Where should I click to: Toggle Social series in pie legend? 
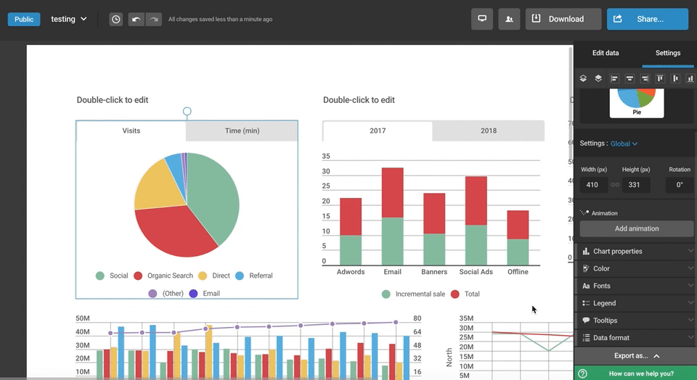(112, 276)
